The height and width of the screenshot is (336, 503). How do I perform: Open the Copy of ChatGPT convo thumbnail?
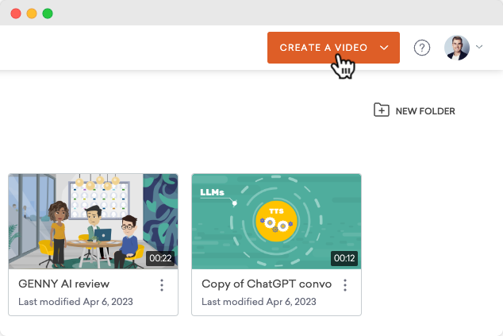(x=276, y=221)
